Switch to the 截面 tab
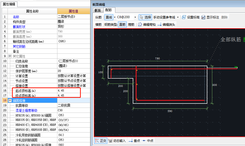Viewport: 245px width, 146px height. pyautogui.click(x=98, y=10)
